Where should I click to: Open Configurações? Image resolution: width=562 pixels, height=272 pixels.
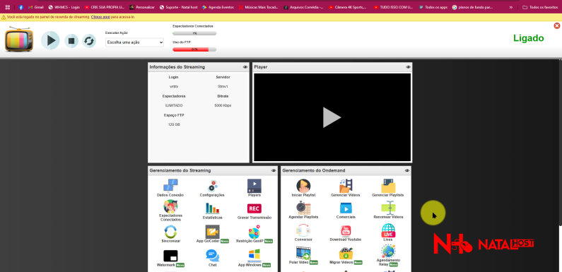(x=212, y=188)
